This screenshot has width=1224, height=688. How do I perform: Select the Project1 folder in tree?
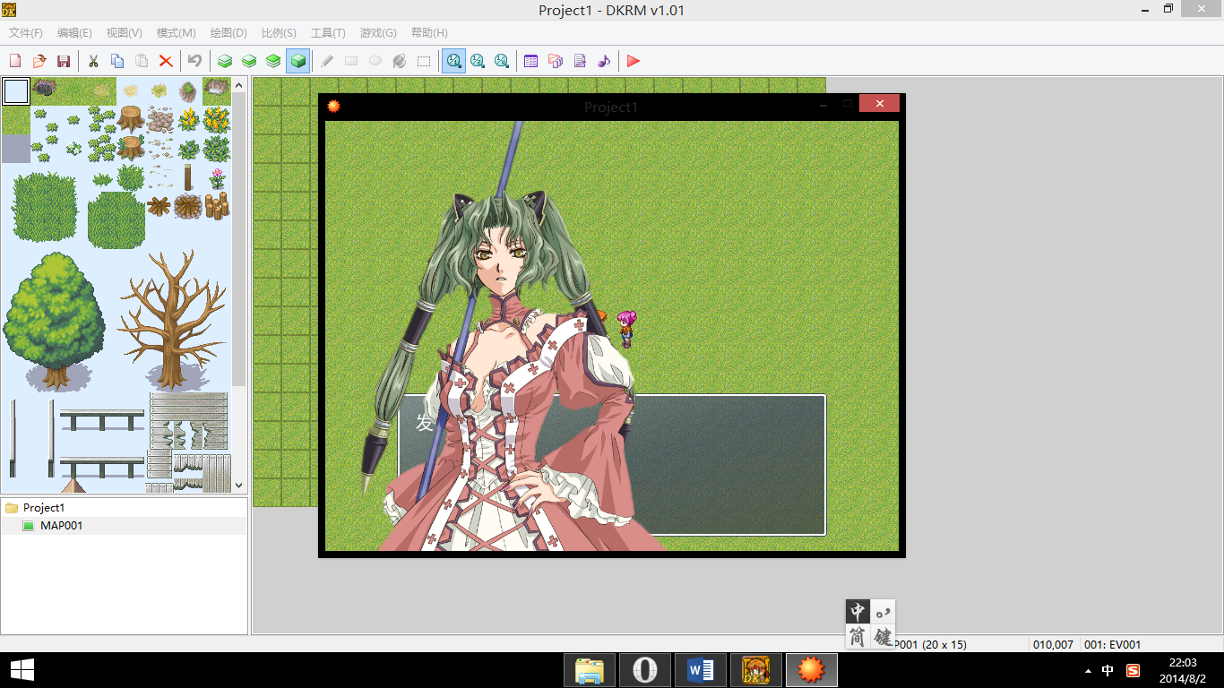pos(44,508)
